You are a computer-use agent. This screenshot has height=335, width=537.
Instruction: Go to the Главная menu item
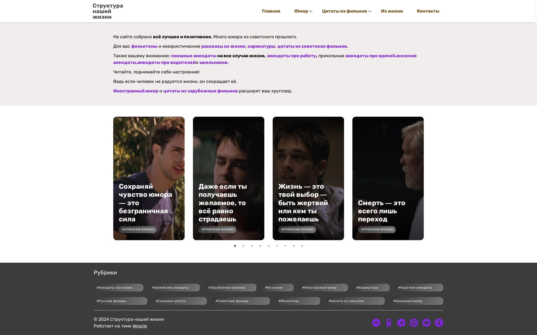pyautogui.click(x=271, y=11)
